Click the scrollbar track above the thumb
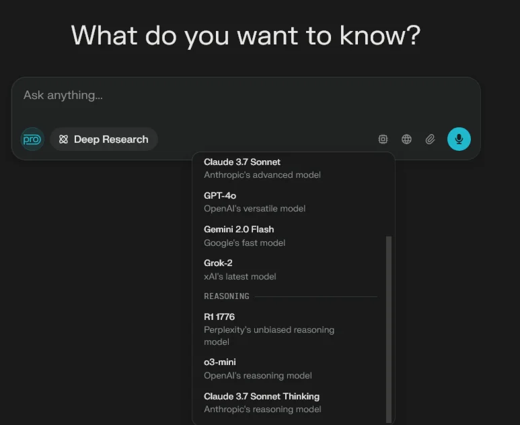The height and width of the screenshot is (425, 520). [388, 195]
